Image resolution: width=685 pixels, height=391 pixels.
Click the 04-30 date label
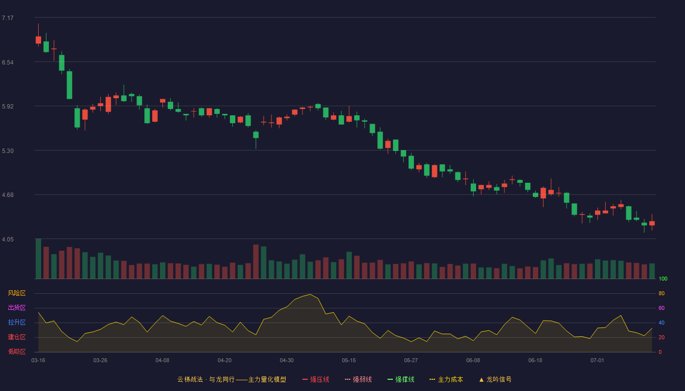tap(287, 360)
